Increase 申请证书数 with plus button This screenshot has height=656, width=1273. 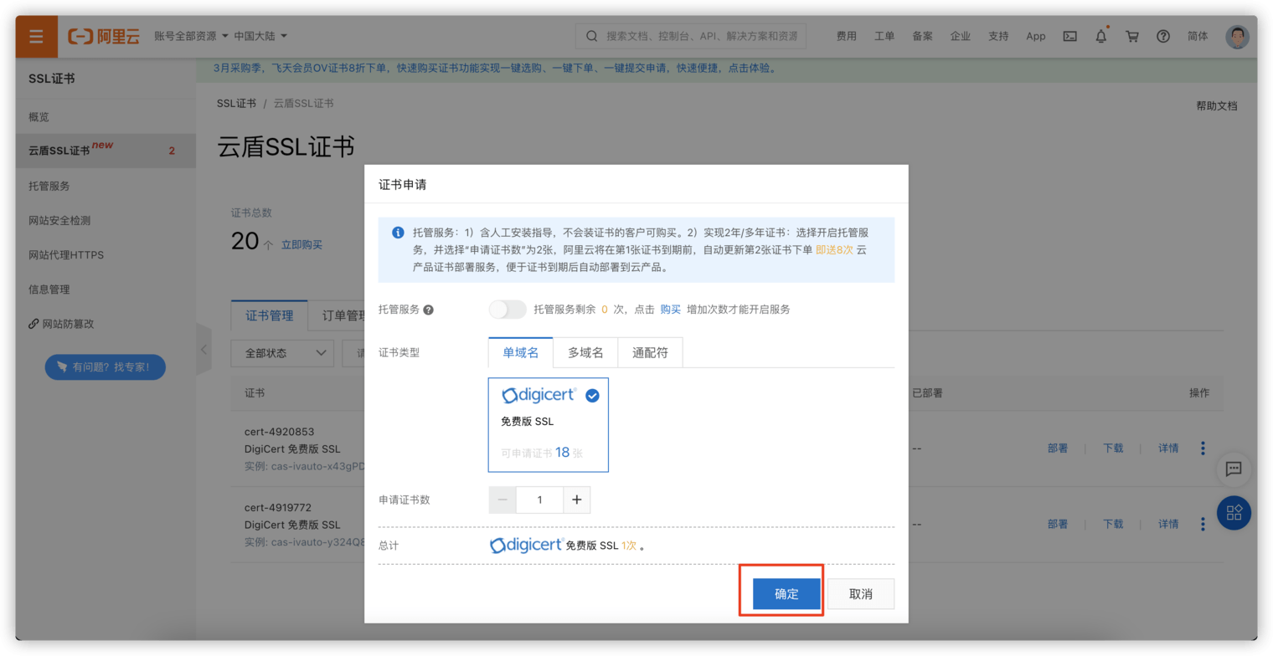click(576, 500)
